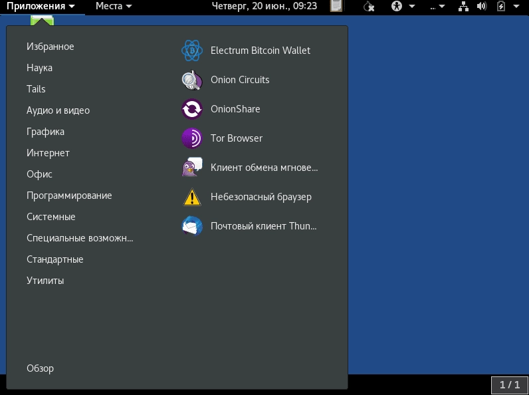This screenshot has width=529, height=395.
Task: Click the Tor Browser text label
Action: [236, 138]
